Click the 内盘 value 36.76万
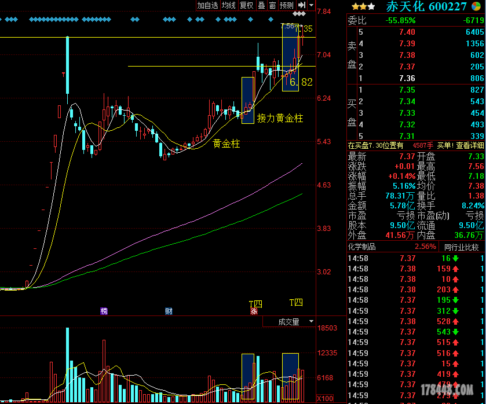 pyautogui.click(x=469, y=236)
